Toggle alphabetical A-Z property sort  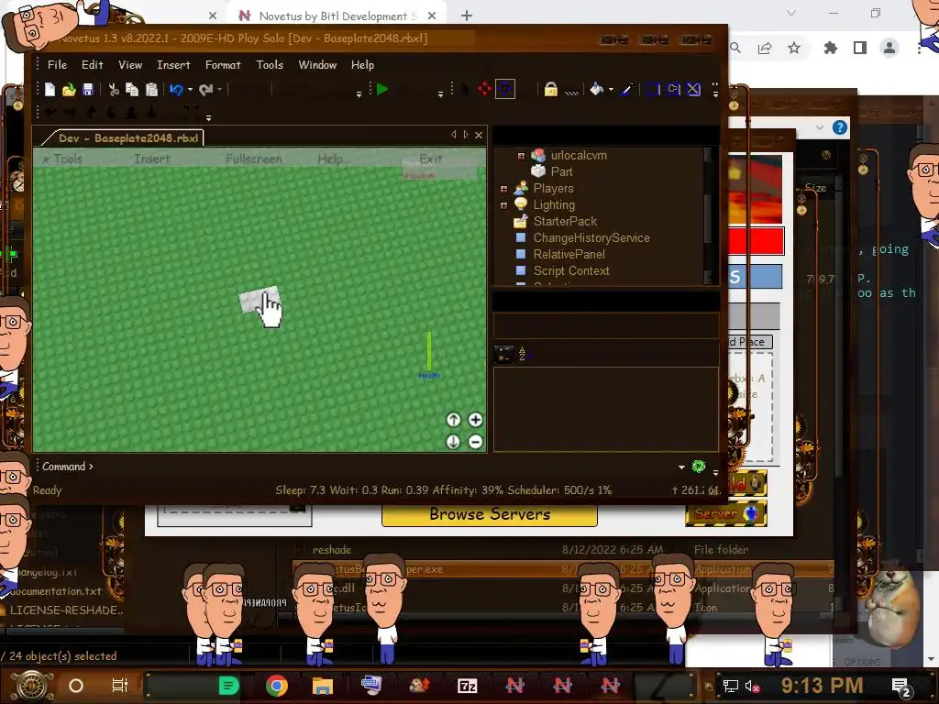(x=522, y=355)
